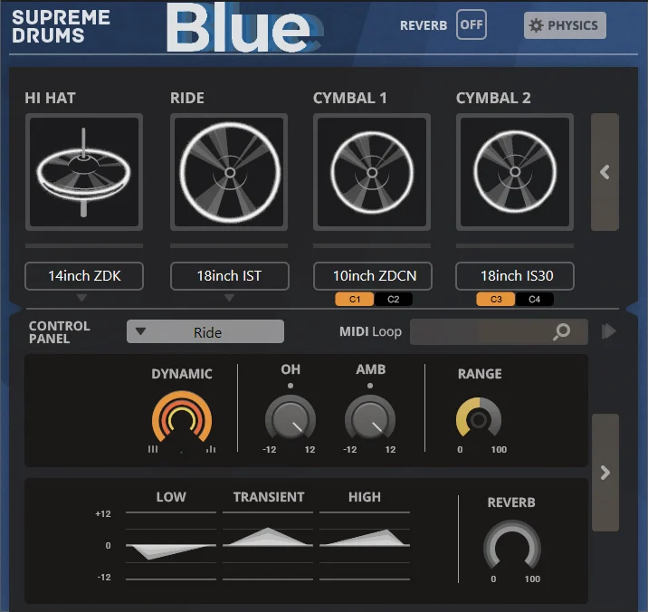Go to next control page with right chevron
The width and height of the screenshot is (648, 612).
tap(605, 473)
